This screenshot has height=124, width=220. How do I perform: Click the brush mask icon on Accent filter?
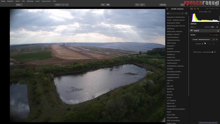(x=213, y=40)
